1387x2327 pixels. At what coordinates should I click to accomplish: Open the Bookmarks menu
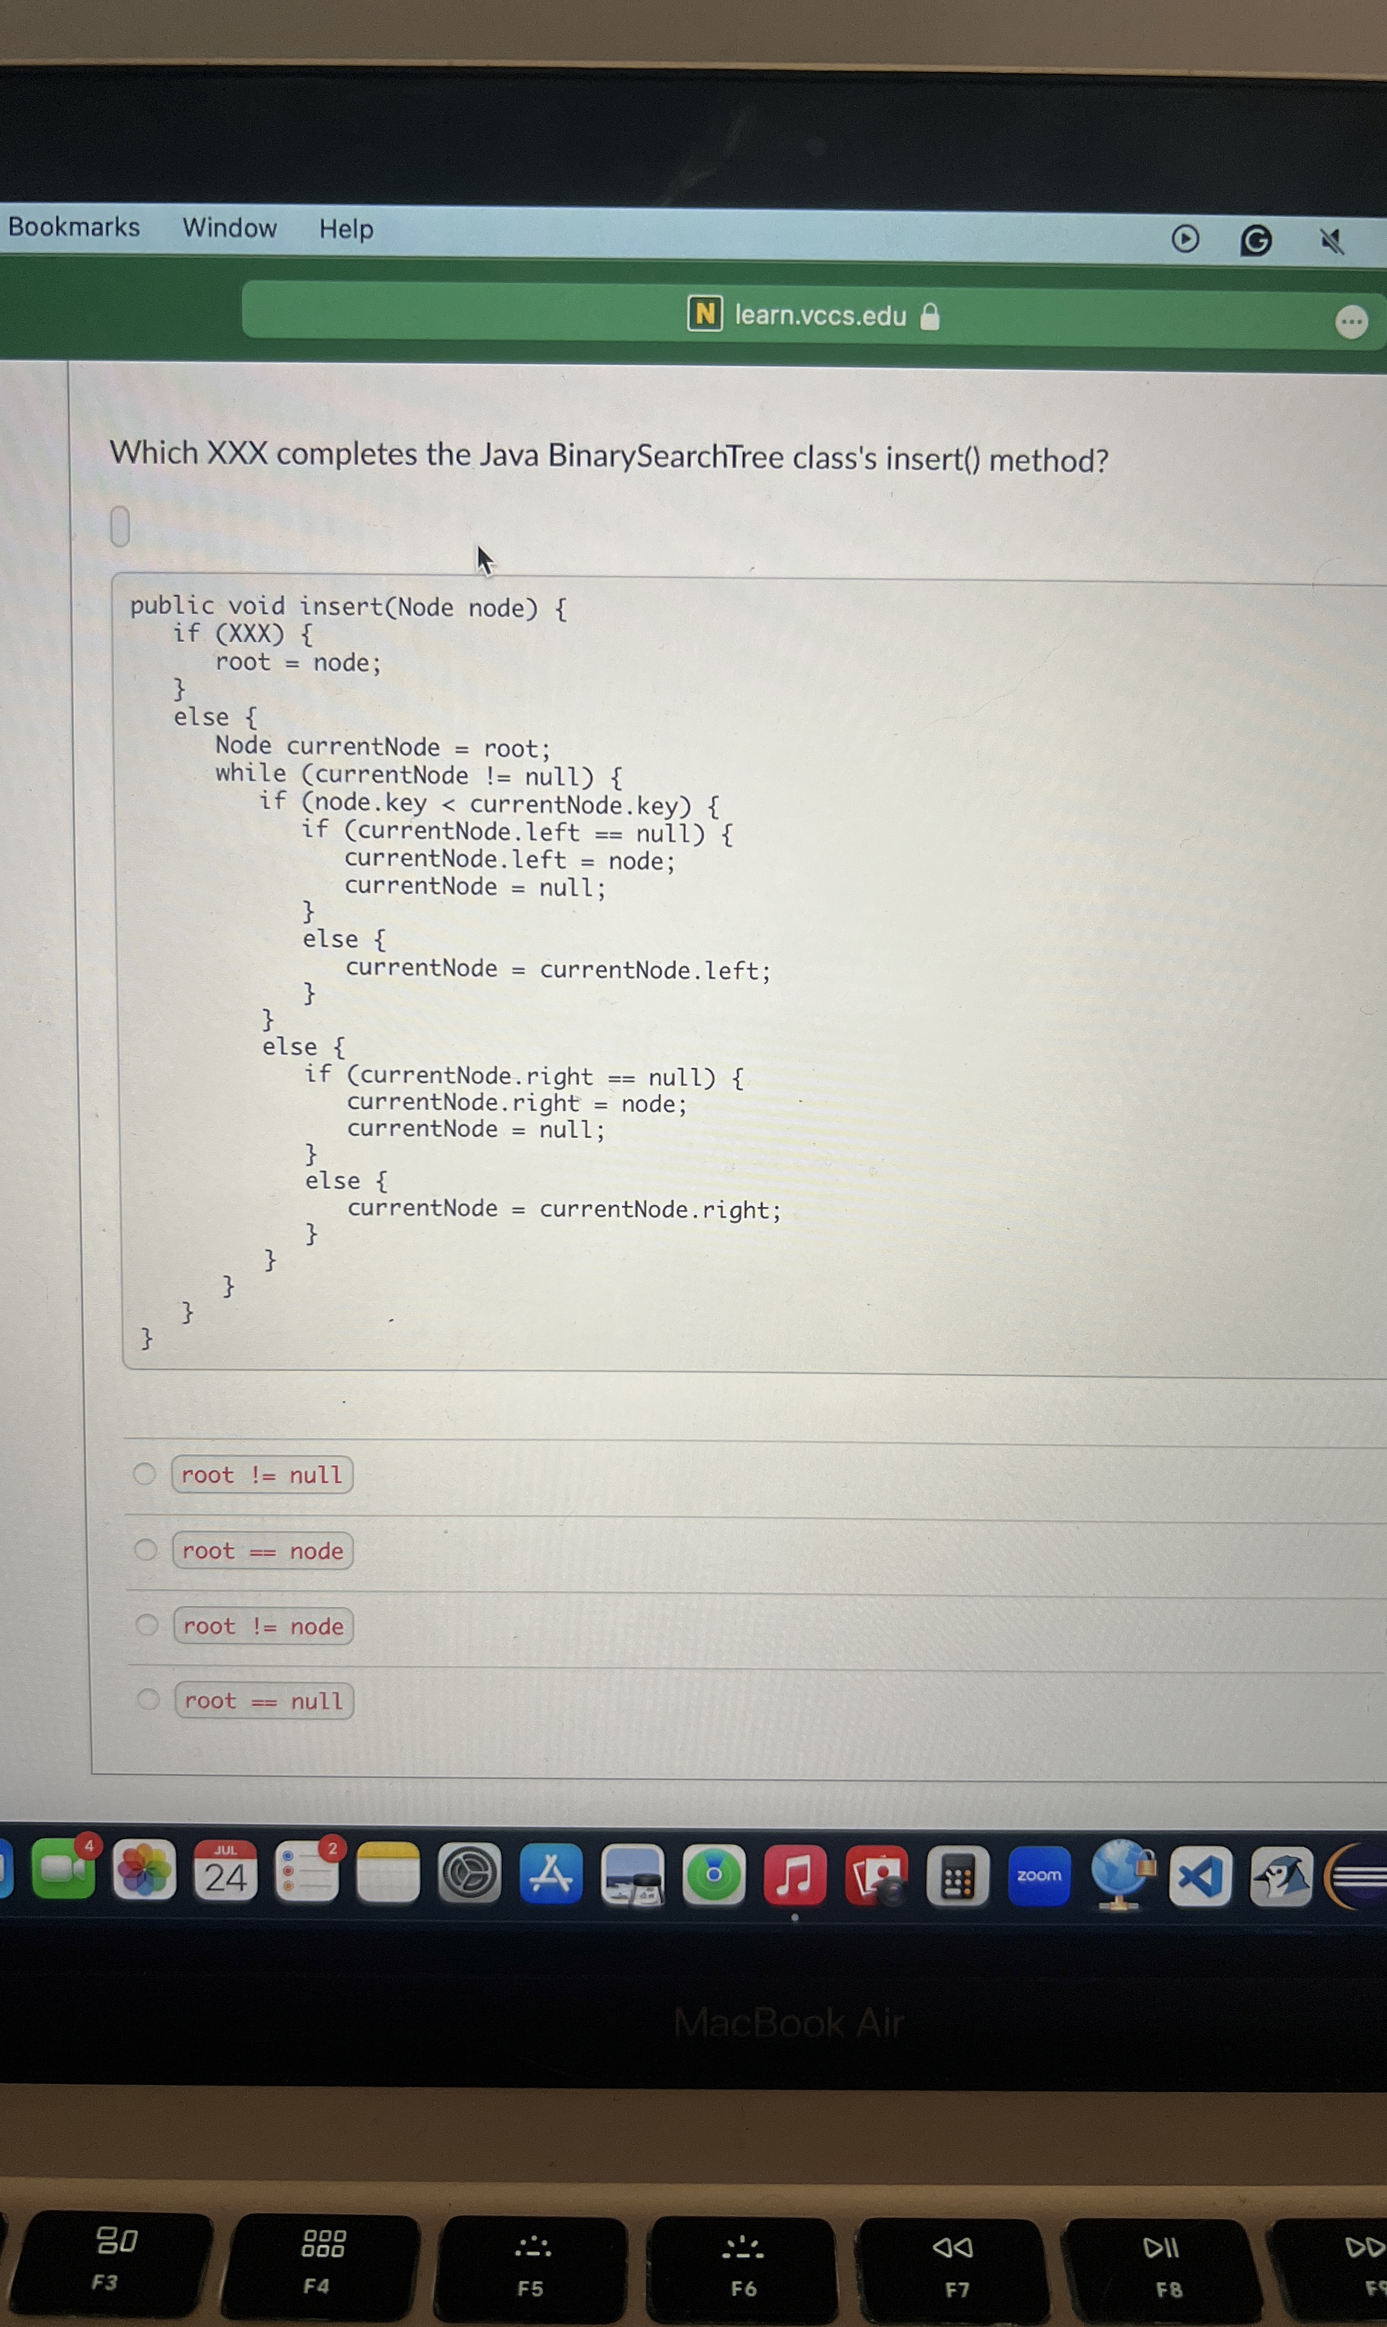[x=74, y=227]
